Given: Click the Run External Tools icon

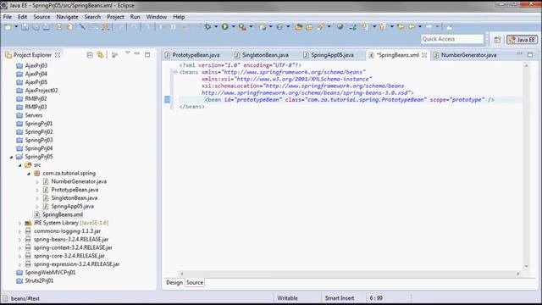Looking at the screenshot, I should click(243, 26).
